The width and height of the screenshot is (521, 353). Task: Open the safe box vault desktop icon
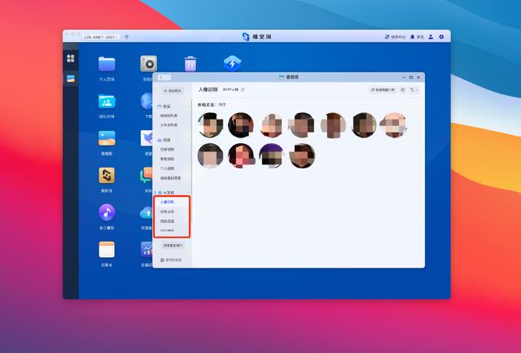pos(148,63)
